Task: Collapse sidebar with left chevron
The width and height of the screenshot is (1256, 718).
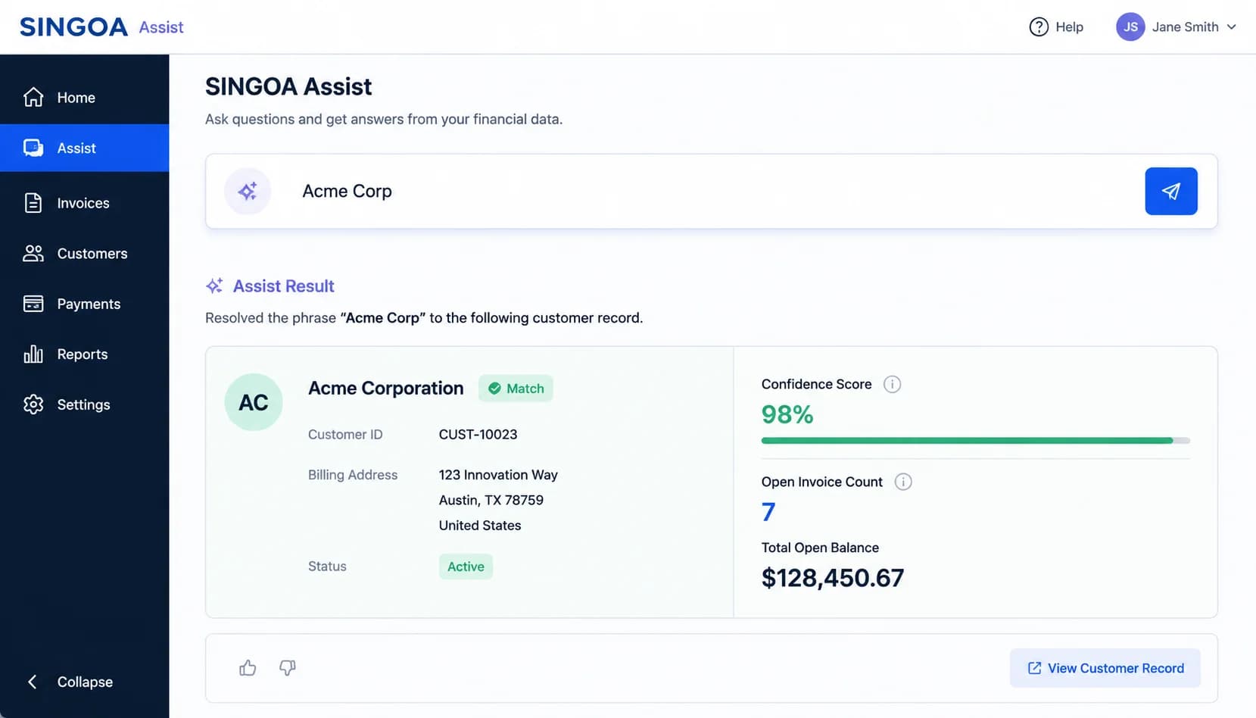Action: point(32,682)
